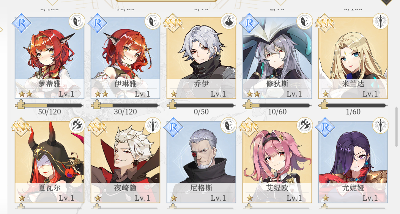Select the 米兰达 character portrait
This screenshot has width=400, height=214.
click(x=353, y=58)
